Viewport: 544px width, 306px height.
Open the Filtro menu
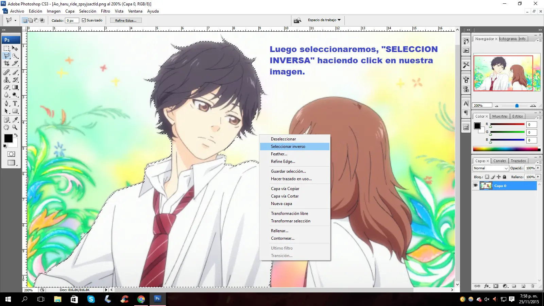click(105, 11)
